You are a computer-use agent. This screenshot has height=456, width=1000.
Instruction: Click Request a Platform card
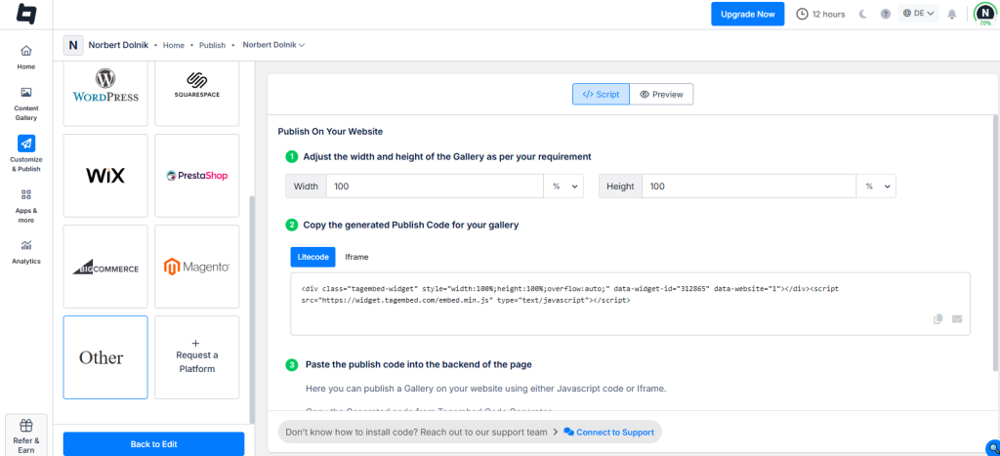197,357
